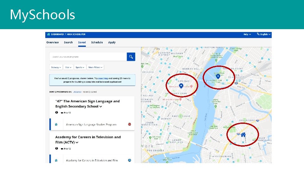Switch to the Search tab

[x=68, y=42]
